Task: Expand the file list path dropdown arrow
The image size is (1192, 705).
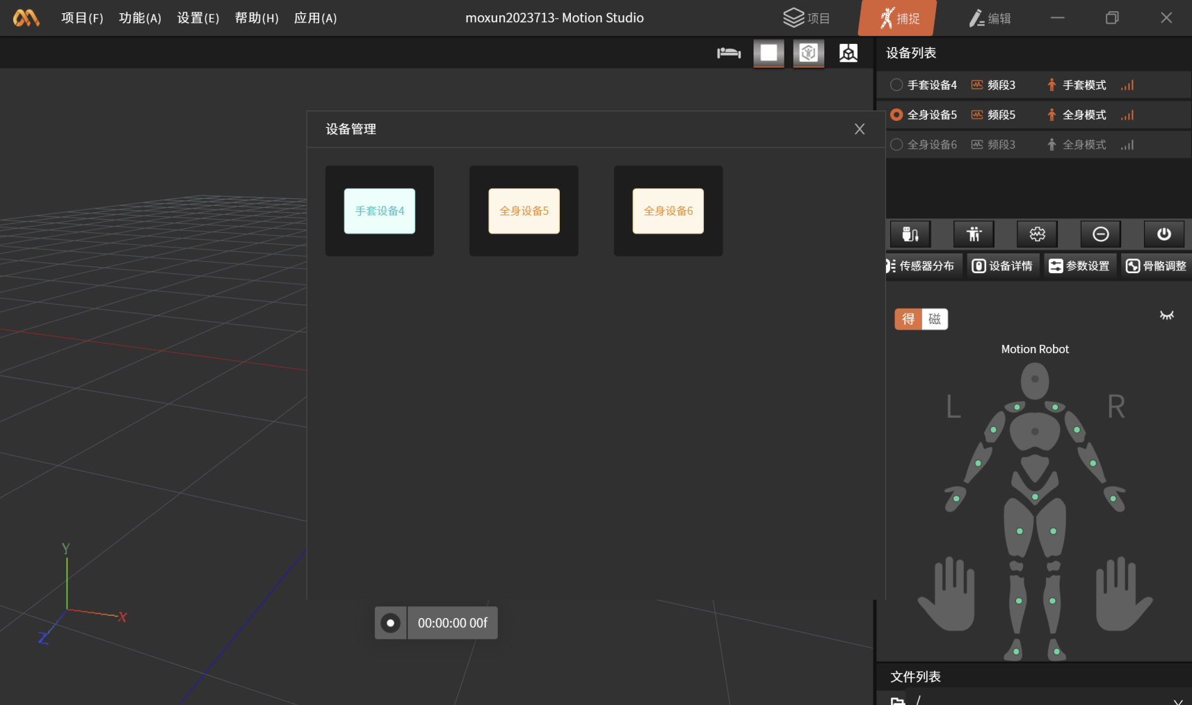Action: click(x=1177, y=701)
